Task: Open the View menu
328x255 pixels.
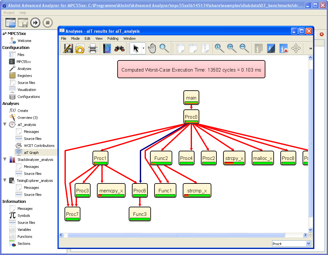Action: [x=99, y=38]
